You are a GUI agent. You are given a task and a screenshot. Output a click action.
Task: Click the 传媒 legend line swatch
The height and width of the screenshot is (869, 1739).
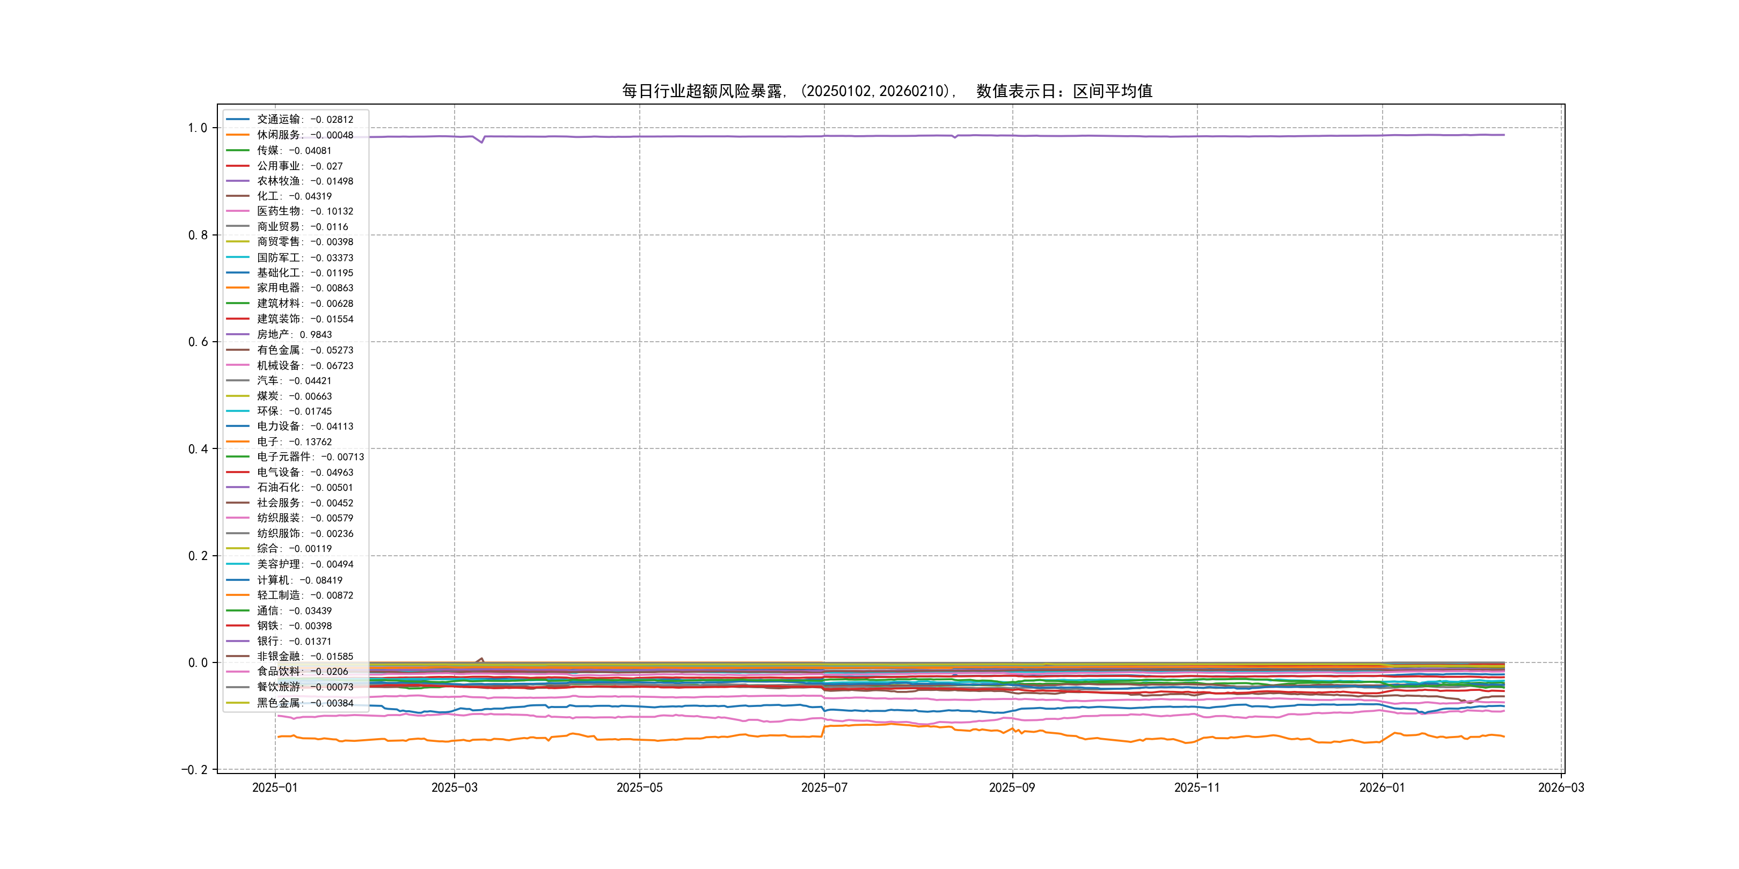coord(238,150)
